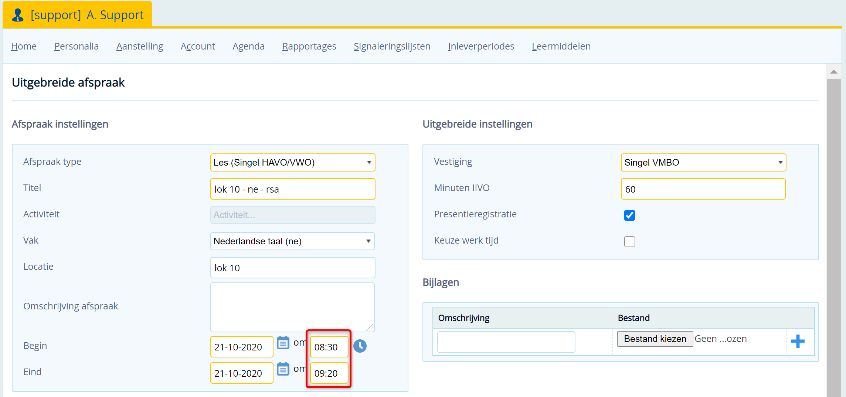The height and width of the screenshot is (397, 846).
Task: Open the Leermiddelen link
Action: pos(561,46)
